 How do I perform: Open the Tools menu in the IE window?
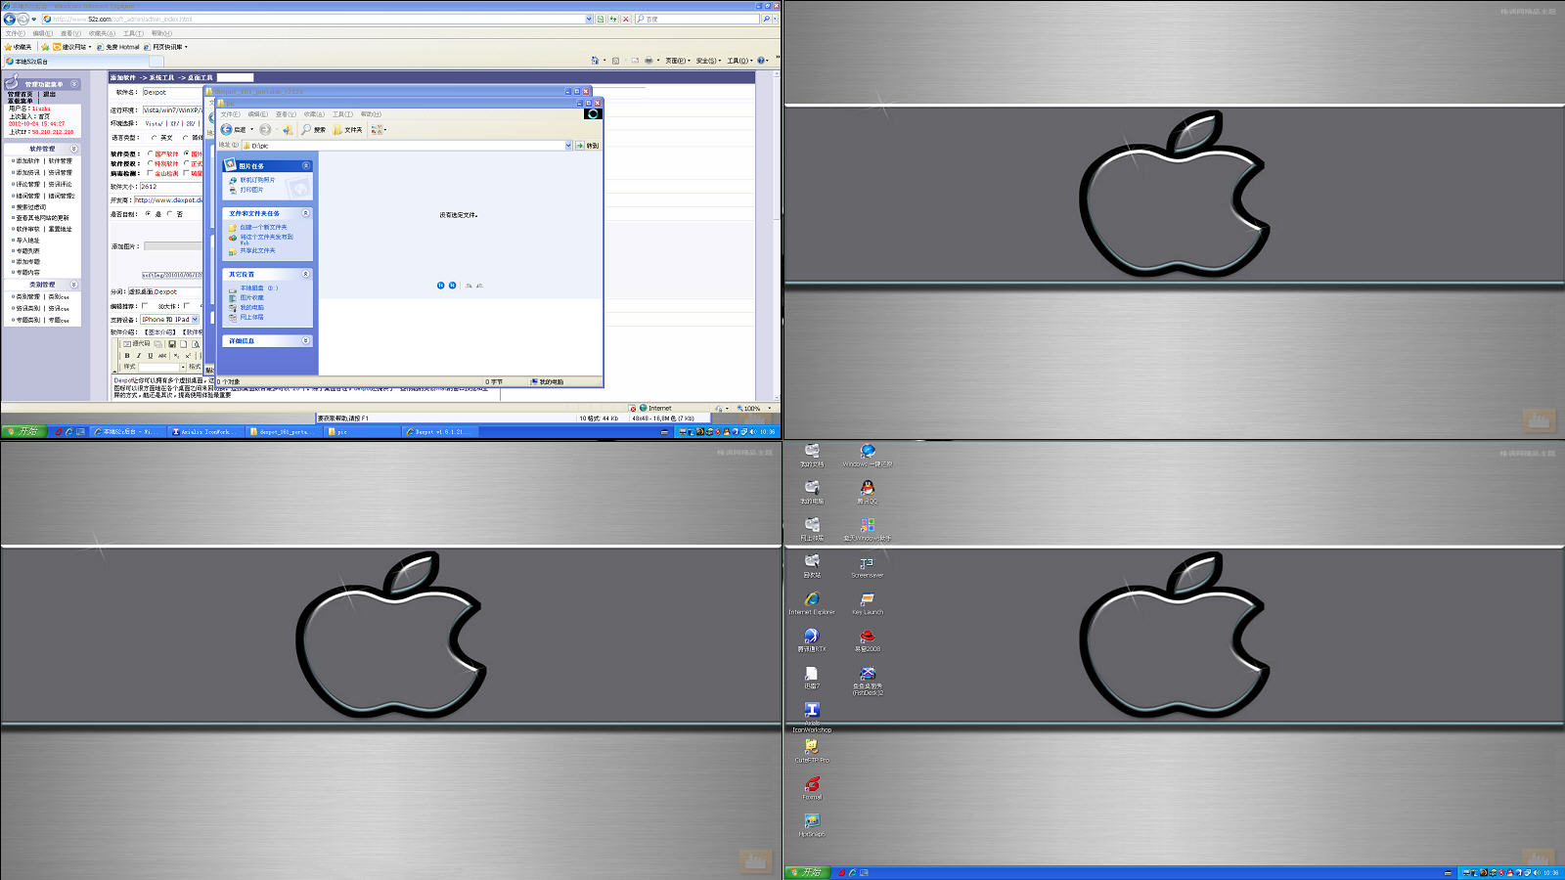[x=133, y=33]
